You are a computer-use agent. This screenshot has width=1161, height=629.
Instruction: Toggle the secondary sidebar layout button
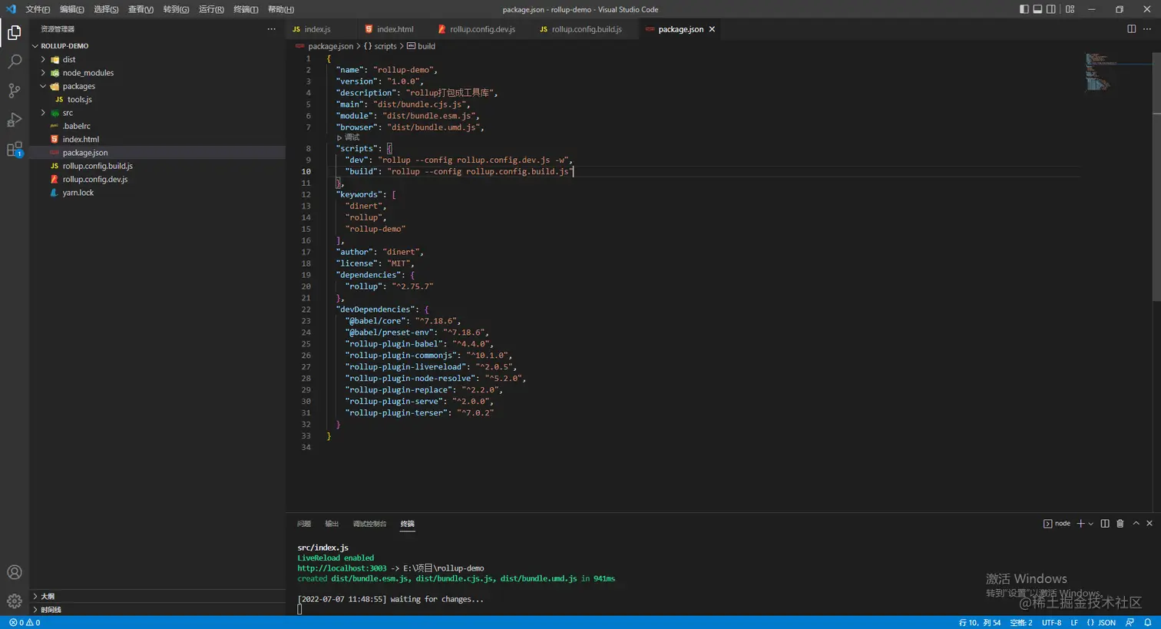[x=1050, y=9]
